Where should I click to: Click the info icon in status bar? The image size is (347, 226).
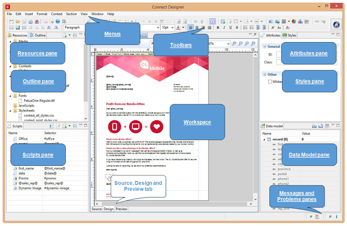pyautogui.click(x=337, y=217)
